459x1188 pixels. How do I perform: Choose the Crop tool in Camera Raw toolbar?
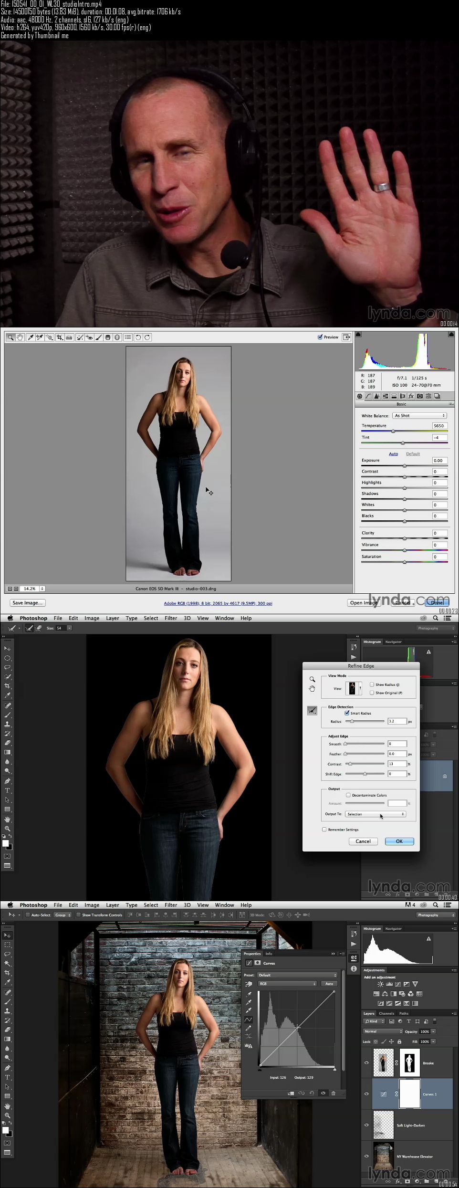(60, 337)
